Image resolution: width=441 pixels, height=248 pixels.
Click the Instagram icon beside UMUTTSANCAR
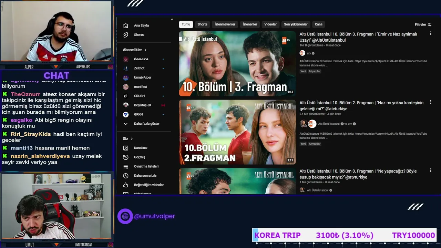(110, 245)
